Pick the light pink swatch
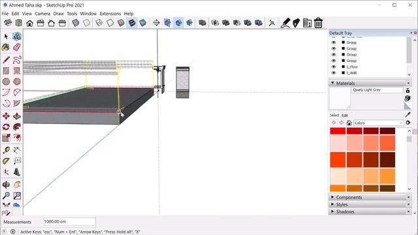This screenshot has width=418, height=235. (x=338, y=143)
